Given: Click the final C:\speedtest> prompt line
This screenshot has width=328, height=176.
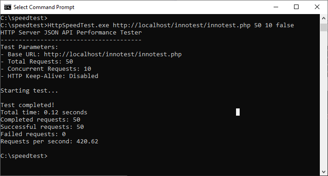Looking at the screenshot, I should click(24, 156).
